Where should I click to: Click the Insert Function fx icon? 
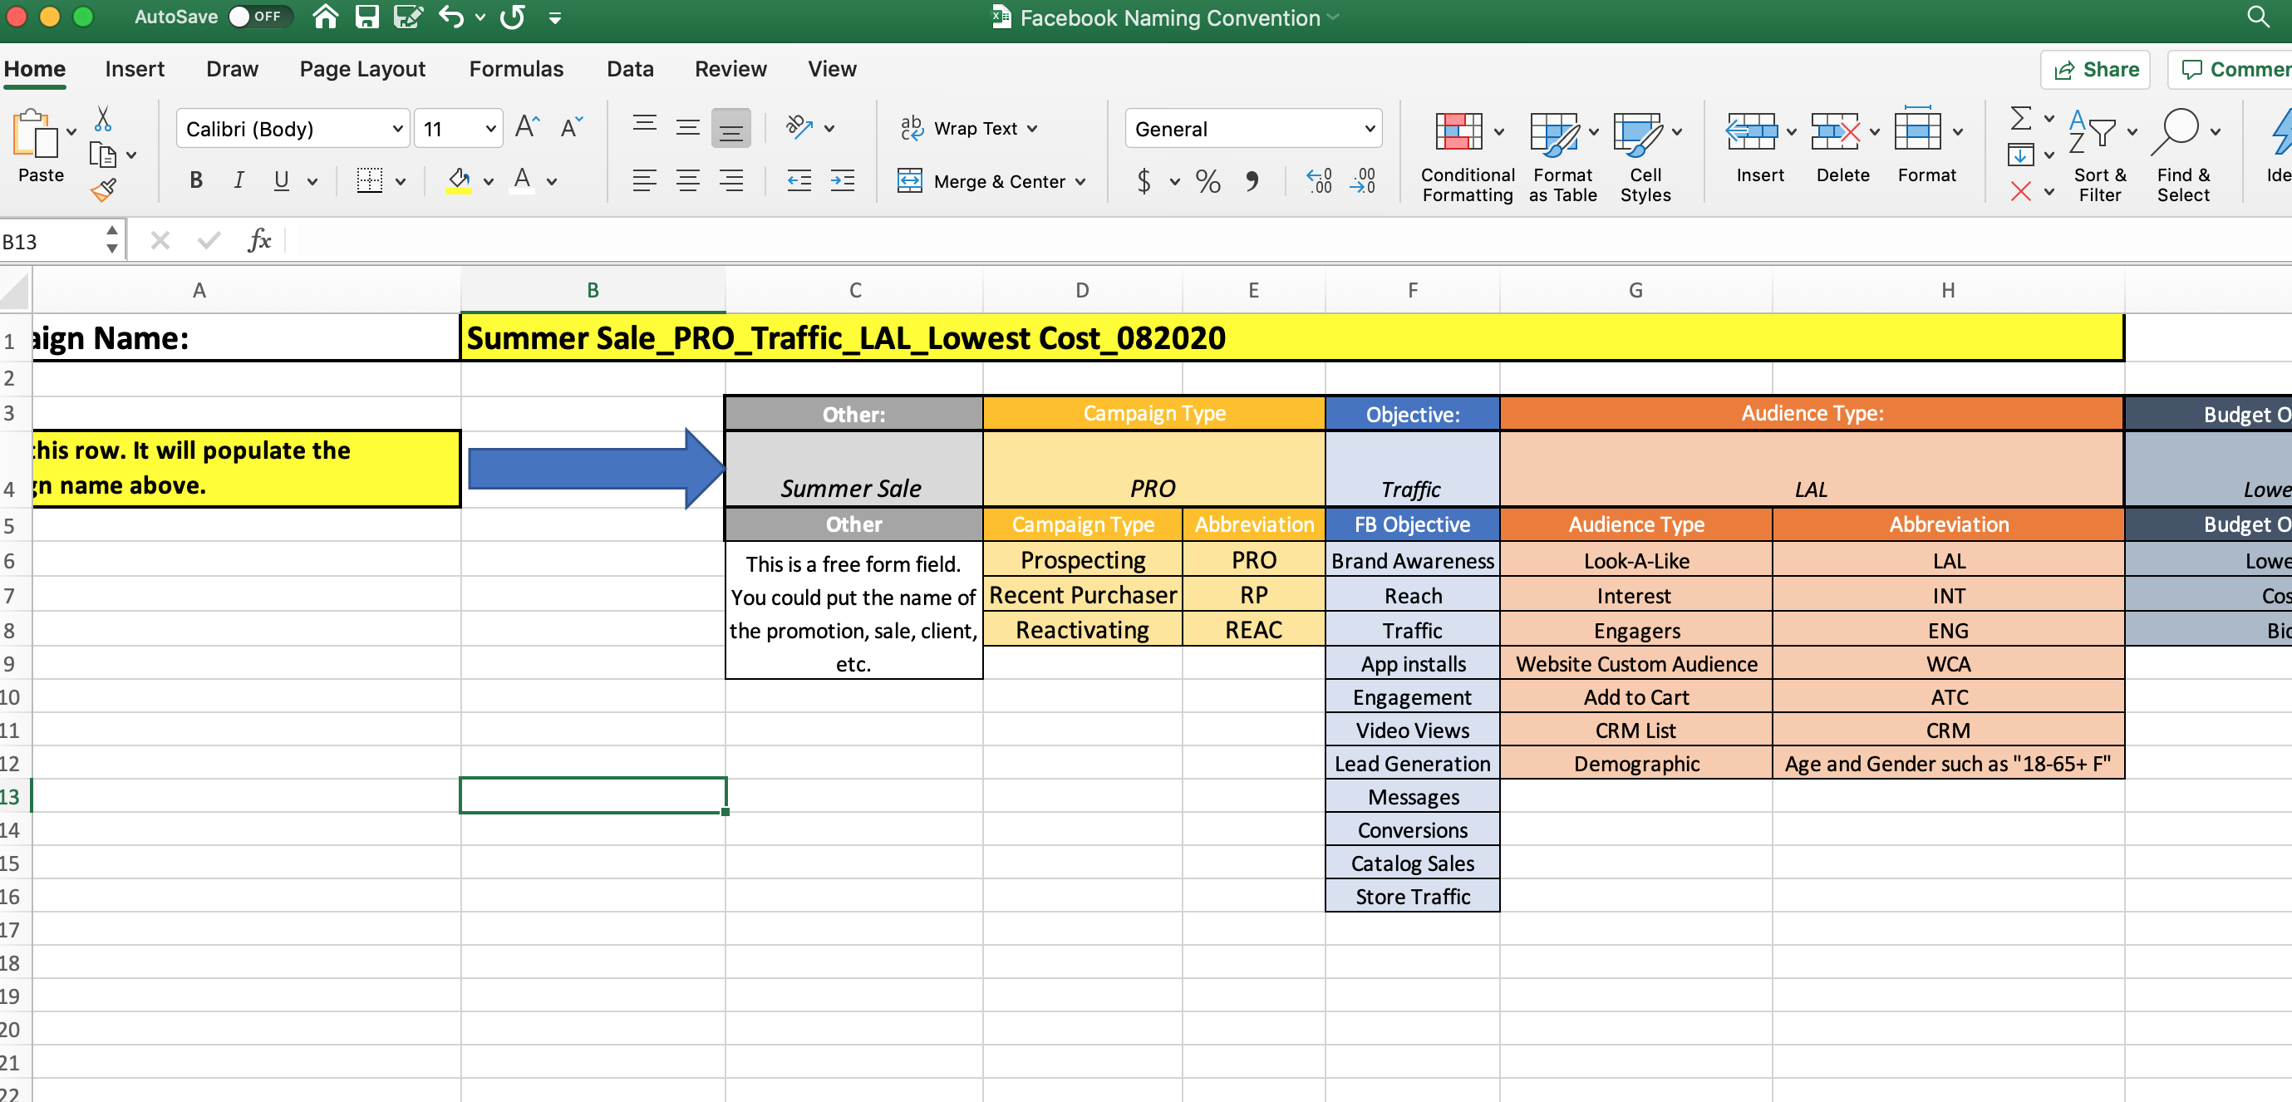click(259, 240)
